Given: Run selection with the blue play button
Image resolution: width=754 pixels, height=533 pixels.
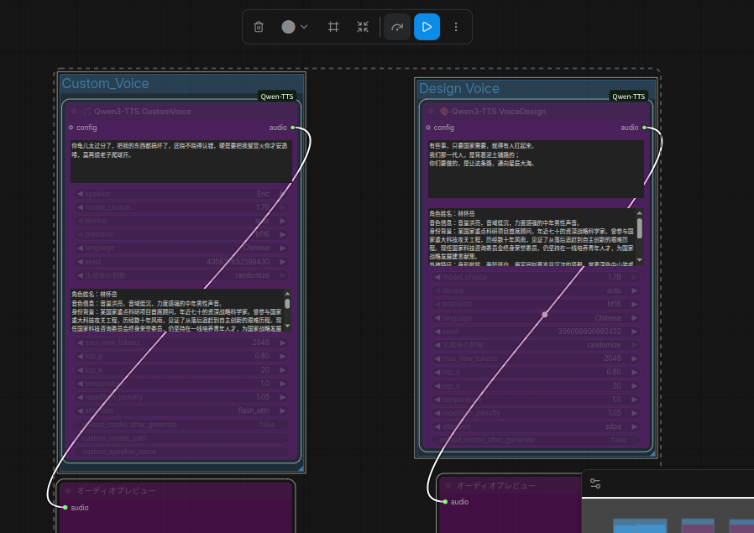Looking at the screenshot, I should tap(427, 27).
